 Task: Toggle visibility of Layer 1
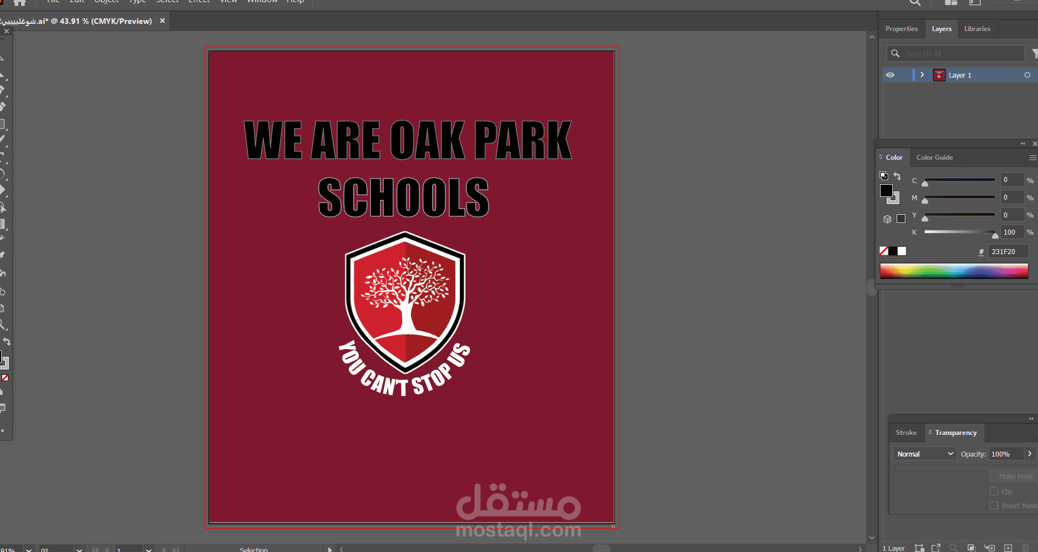pos(890,75)
